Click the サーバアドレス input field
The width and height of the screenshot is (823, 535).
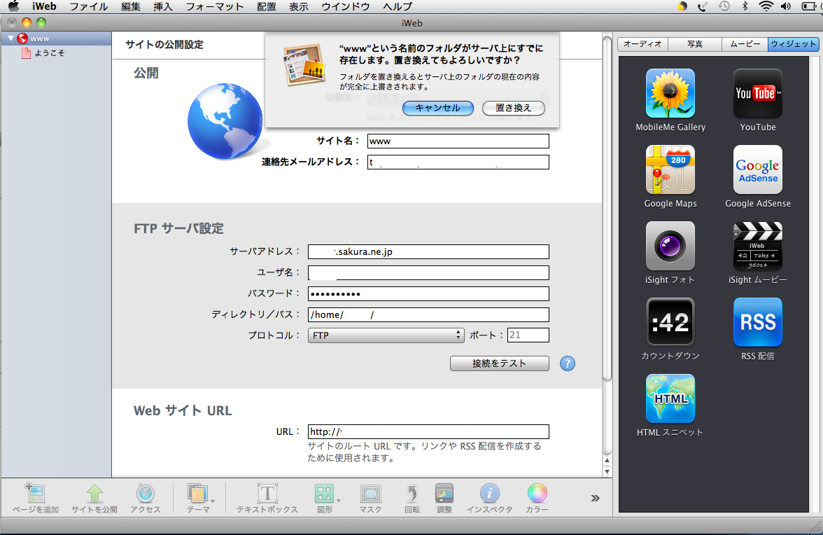[428, 251]
